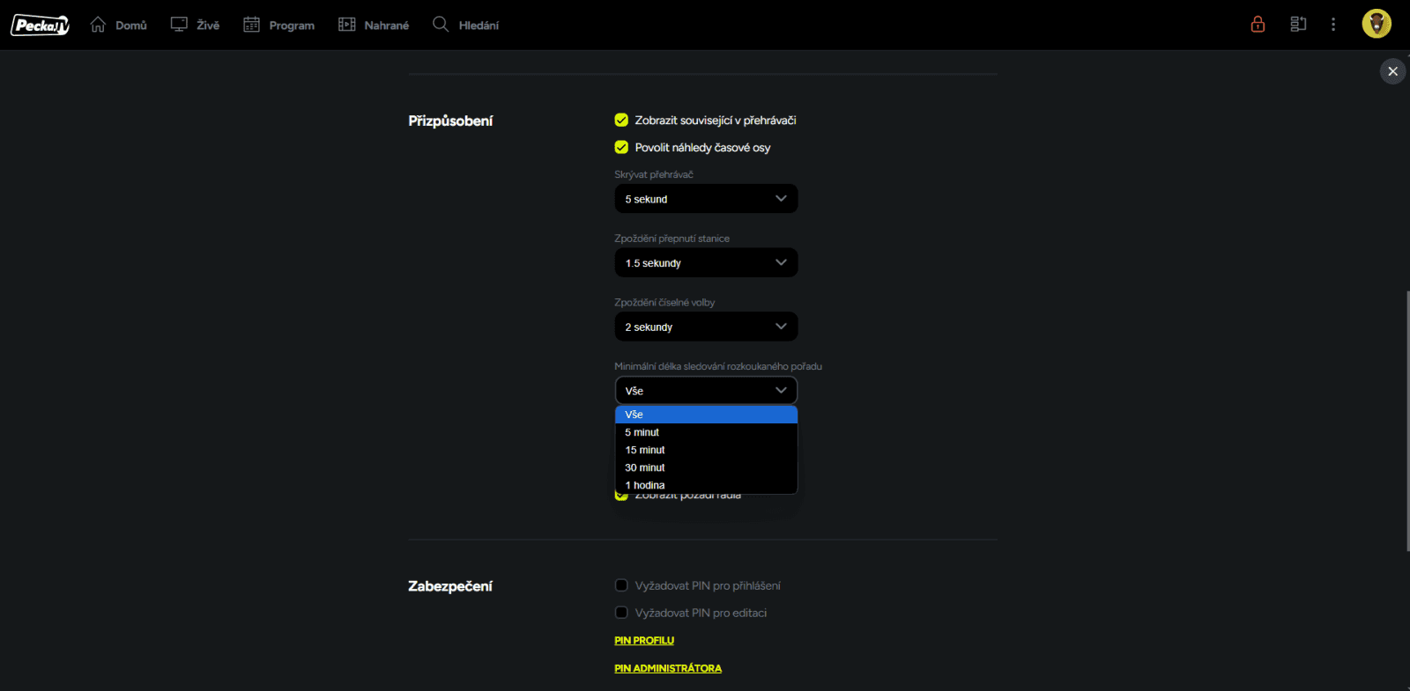Collapse the open Vše dropdown

(706, 390)
